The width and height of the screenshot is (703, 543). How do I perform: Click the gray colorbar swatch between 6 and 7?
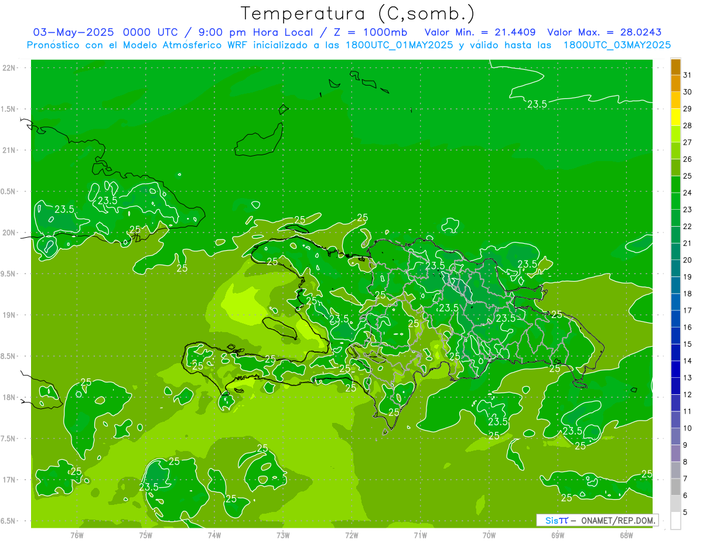[675, 487]
